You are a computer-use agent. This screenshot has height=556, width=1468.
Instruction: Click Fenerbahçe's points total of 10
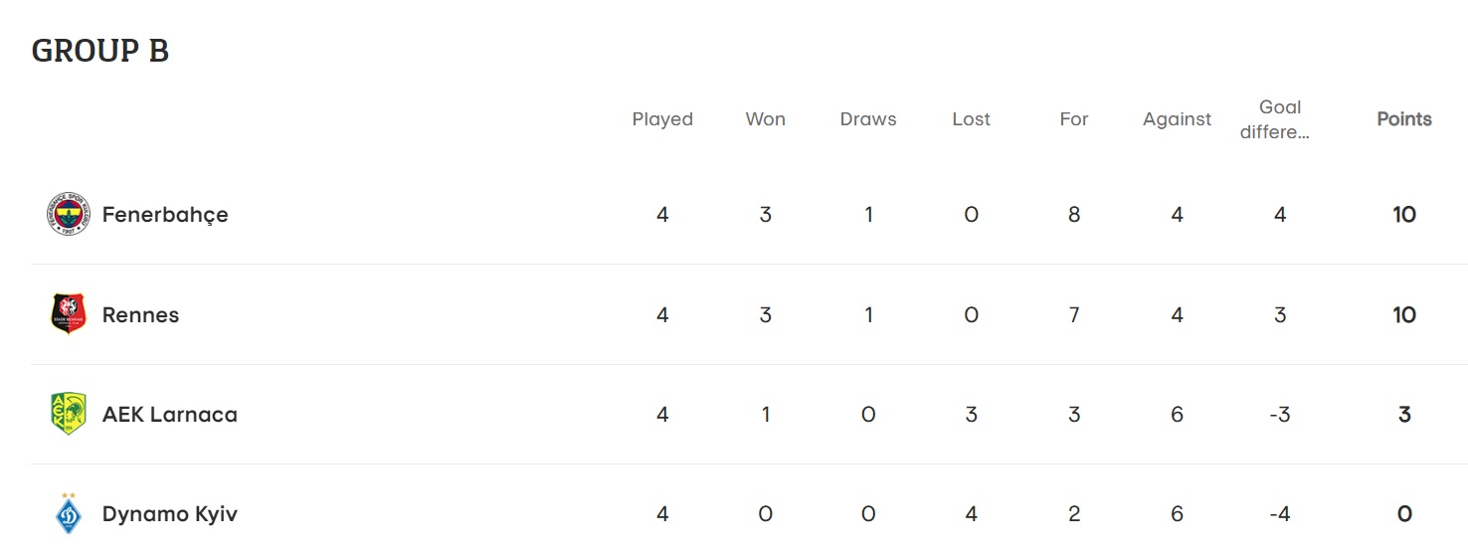tap(1404, 215)
